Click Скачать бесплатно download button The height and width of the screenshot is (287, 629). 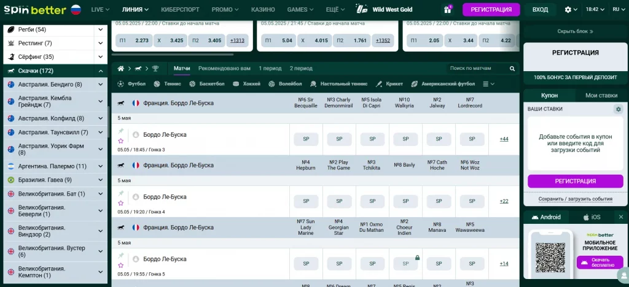coord(600,262)
